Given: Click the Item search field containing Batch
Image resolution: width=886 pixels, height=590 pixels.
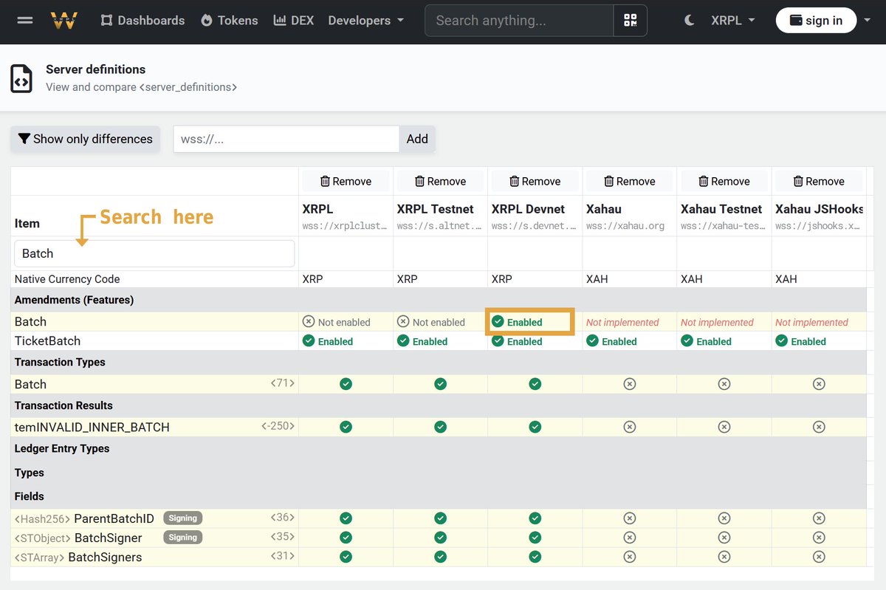Looking at the screenshot, I should [154, 253].
